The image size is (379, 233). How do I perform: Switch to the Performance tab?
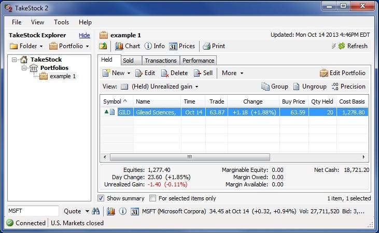198,61
